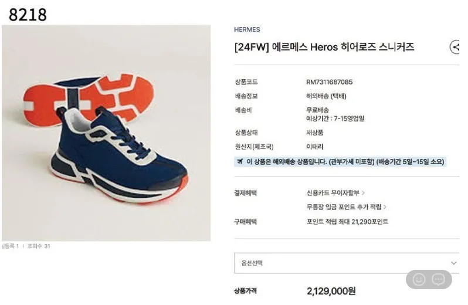Open the speech bubble chat icon
The width and height of the screenshot is (468, 305).
[439, 280]
